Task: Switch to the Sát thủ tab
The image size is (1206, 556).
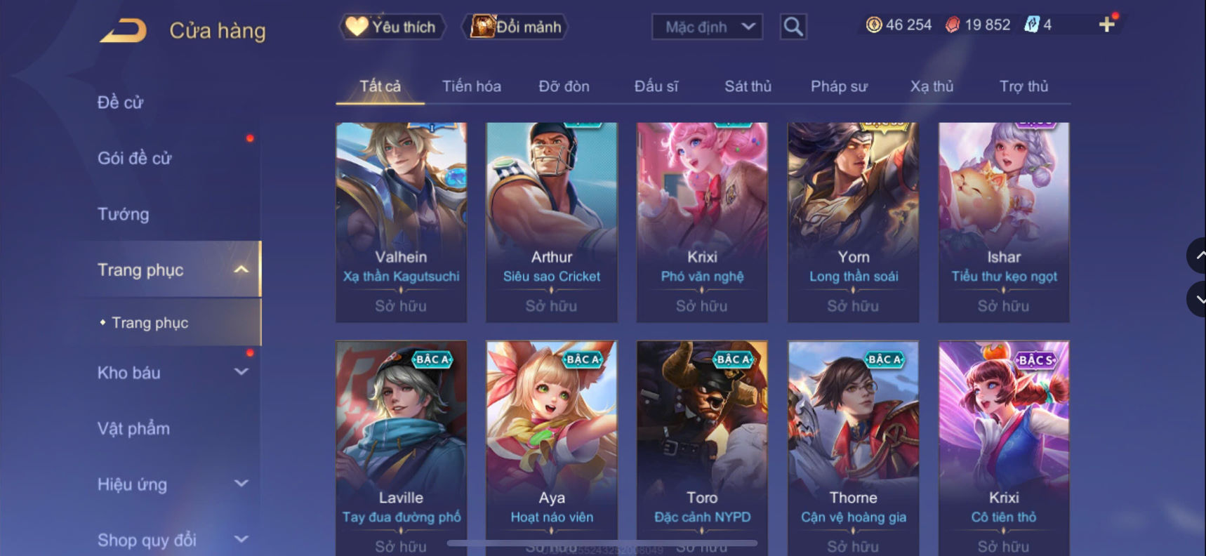Action: pos(748,86)
